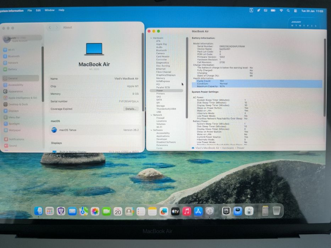Select Disabled Software in the sidebar
Screen dimensions: 331x248
(166, 142)
